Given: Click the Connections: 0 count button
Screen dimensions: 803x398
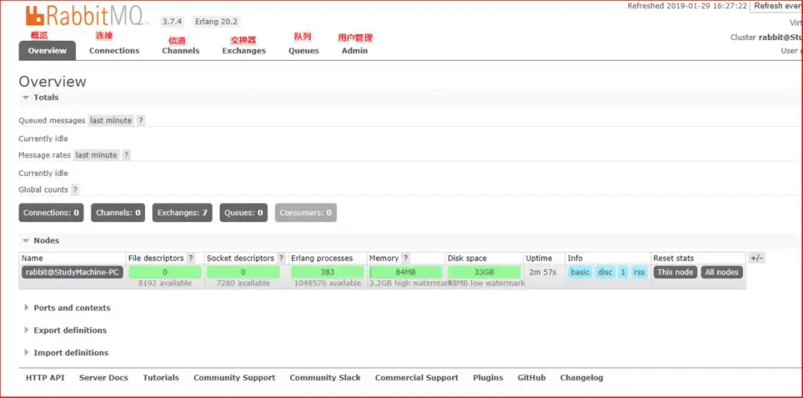Looking at the screenshot, I should pyautogui.click(x=51, y=213).
